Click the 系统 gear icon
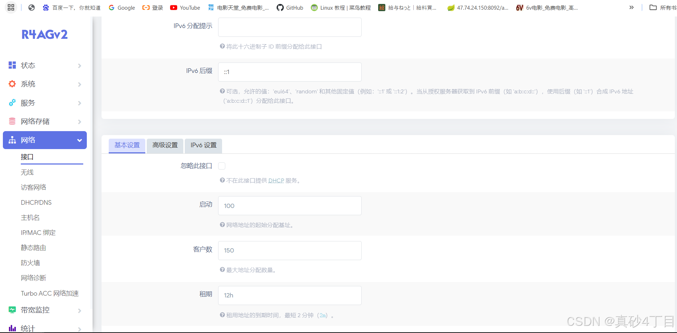677x333 pixels. [x=12, y=84]
